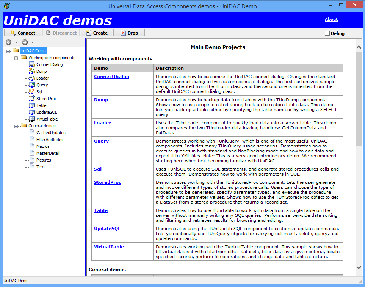
Task: Select the ConnectDialog icon in tree
Action: pos(32,64)
